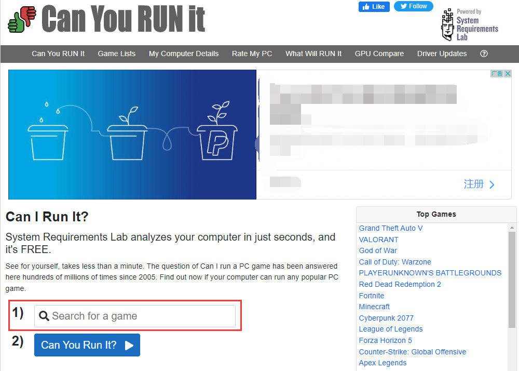Open Cyberpunk 2077 link
519x371 pixels.
tap(386, 318)
